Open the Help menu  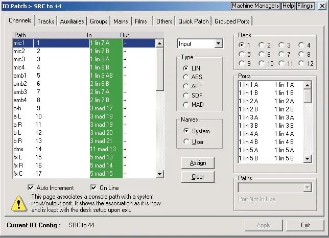(x=288, y=6)
